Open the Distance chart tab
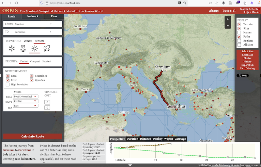The width and height of the screenshot is (261, 167). coord(145,139)
